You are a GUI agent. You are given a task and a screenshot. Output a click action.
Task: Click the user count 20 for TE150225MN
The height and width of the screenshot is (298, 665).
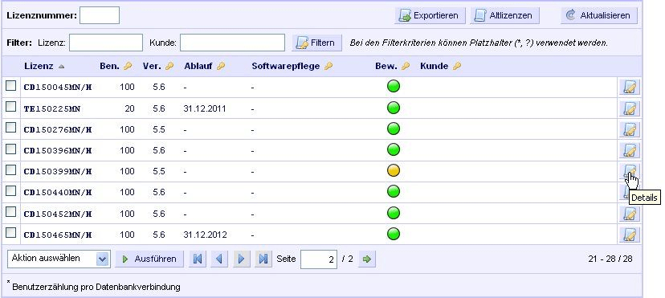[x=129, y=109]
